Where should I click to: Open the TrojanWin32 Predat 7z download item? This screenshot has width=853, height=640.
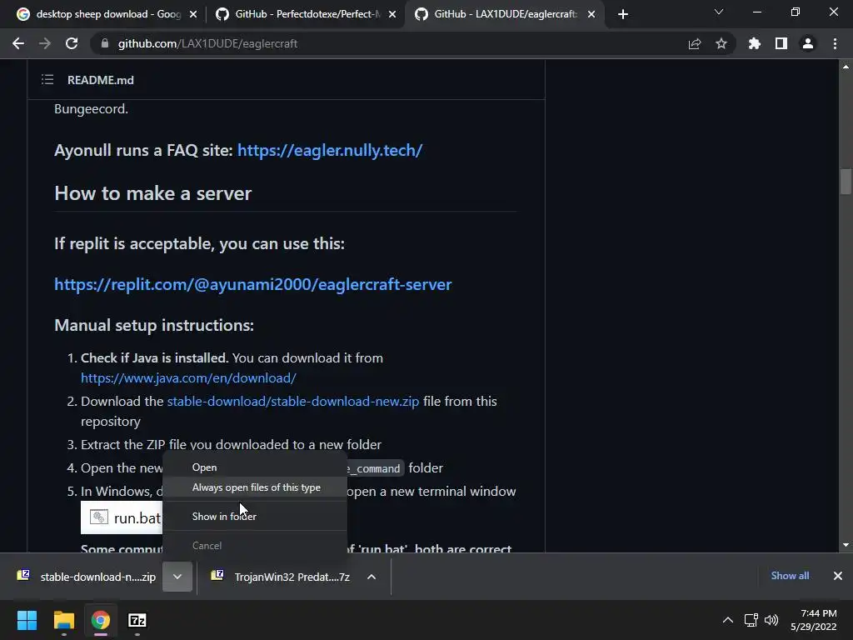[283, 577]
